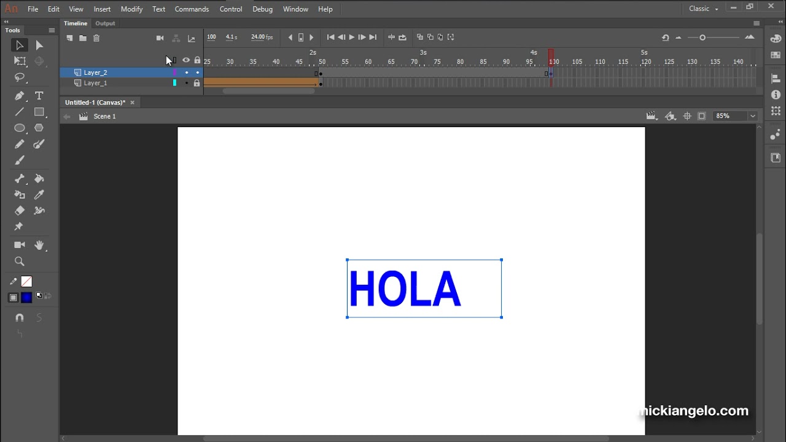
Task: Open the Commands menu
Action: coord(192,9)
